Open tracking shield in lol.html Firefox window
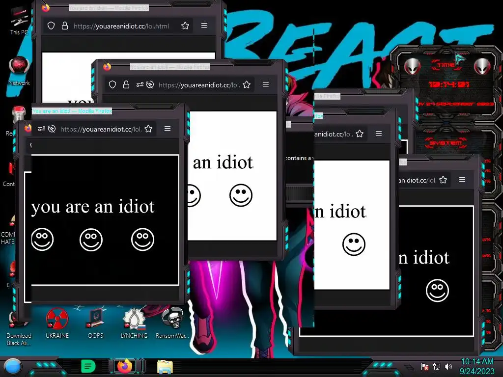This screenshot has width=503, height=377. (x=51, y=26)
